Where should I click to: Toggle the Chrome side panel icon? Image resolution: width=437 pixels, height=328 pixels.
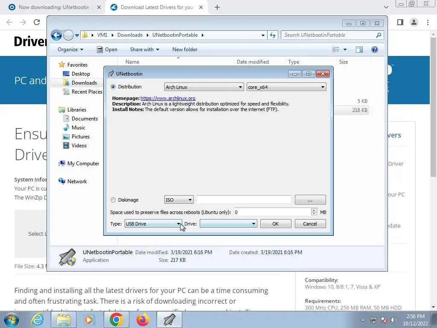click(400, 22)
